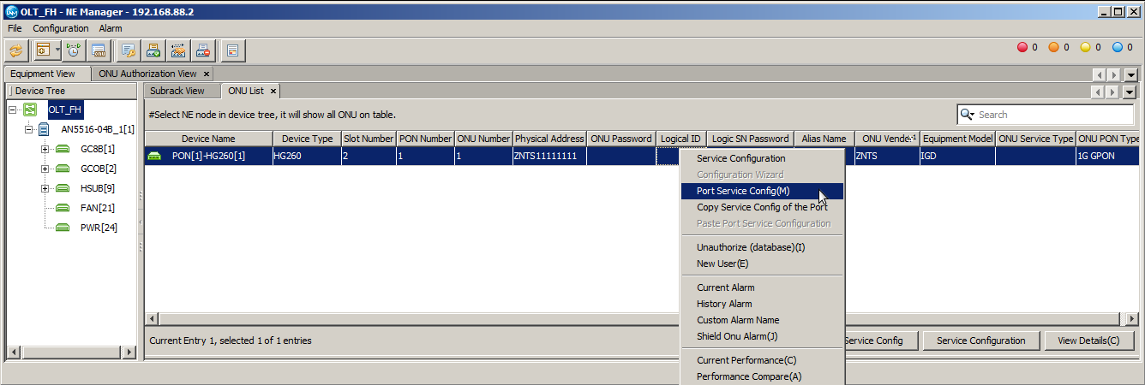Expand the HSUB[9] tree node

tap(45, 188)
